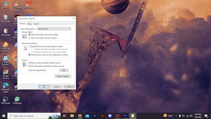Image resolution: width=211 pixels, height=119 pixels.
Task: Open WPS Office desktop shortcut
Action: pyautogui.click(x=29, y=5)
